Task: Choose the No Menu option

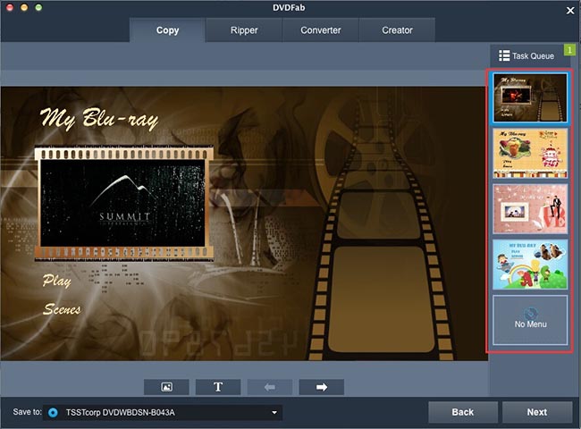Action: point(530,320)
